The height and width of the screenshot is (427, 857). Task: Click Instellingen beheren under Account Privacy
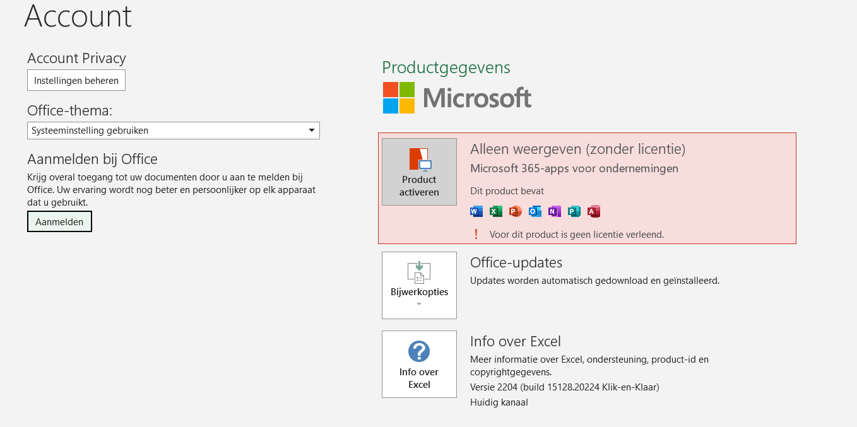[x=76, y=81]
